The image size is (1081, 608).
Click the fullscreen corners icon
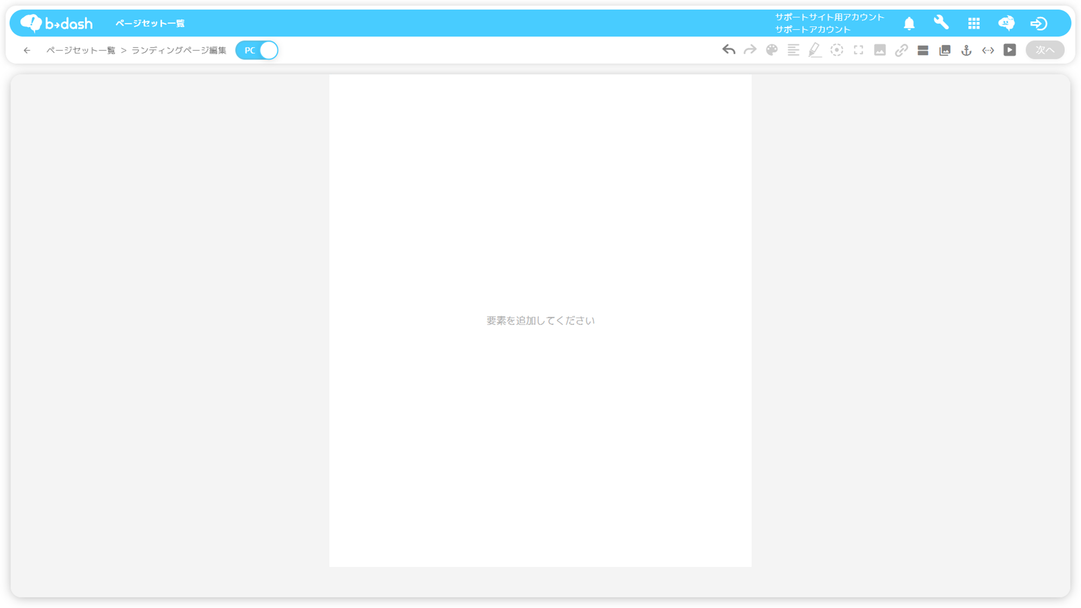858,50
